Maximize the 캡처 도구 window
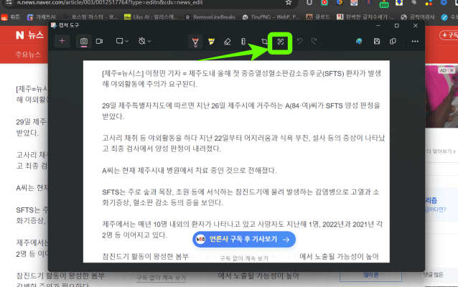The width and height of the screenshot is (458, 287). click(x=397, y=26)
